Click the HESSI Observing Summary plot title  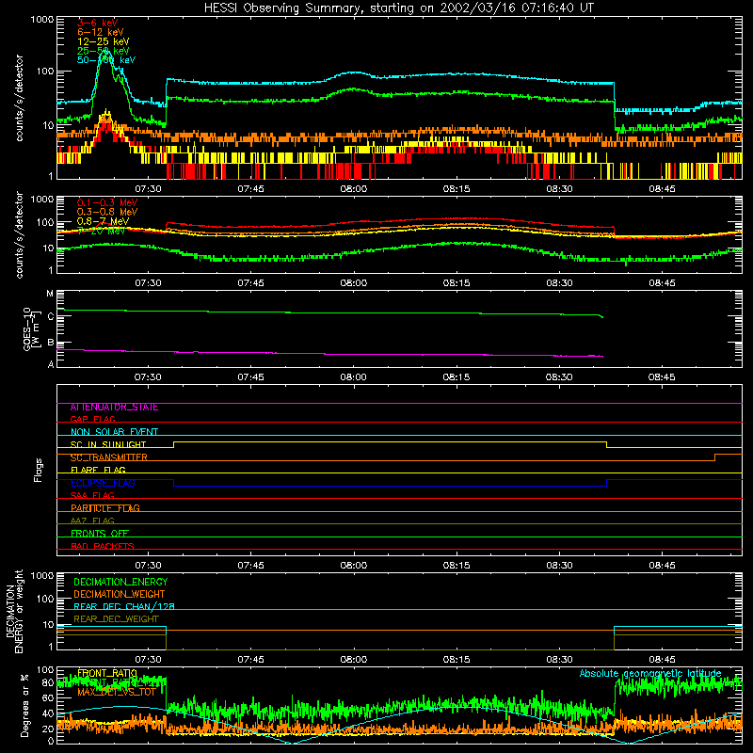tap(399, 8)
